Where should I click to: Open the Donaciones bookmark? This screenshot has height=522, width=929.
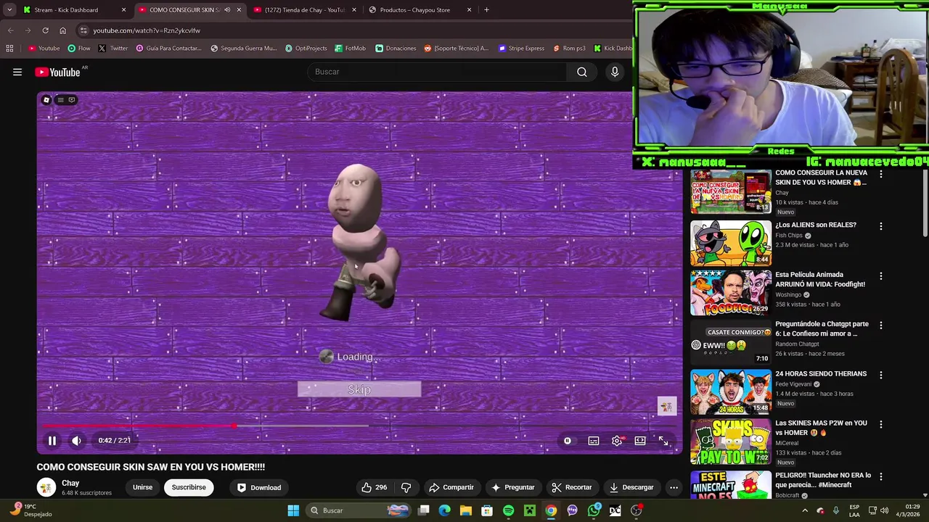click(x=396, y=49)
